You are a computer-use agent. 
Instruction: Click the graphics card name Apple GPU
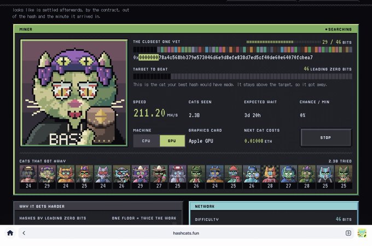[201, 141]
